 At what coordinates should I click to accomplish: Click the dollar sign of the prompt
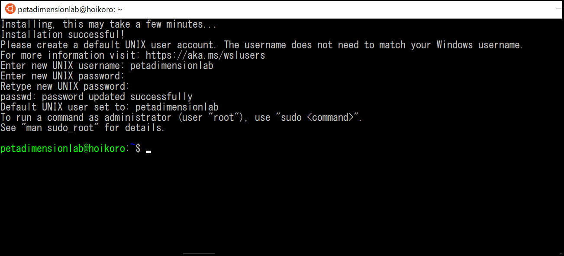pyautogui.click(x=139, y=148)
